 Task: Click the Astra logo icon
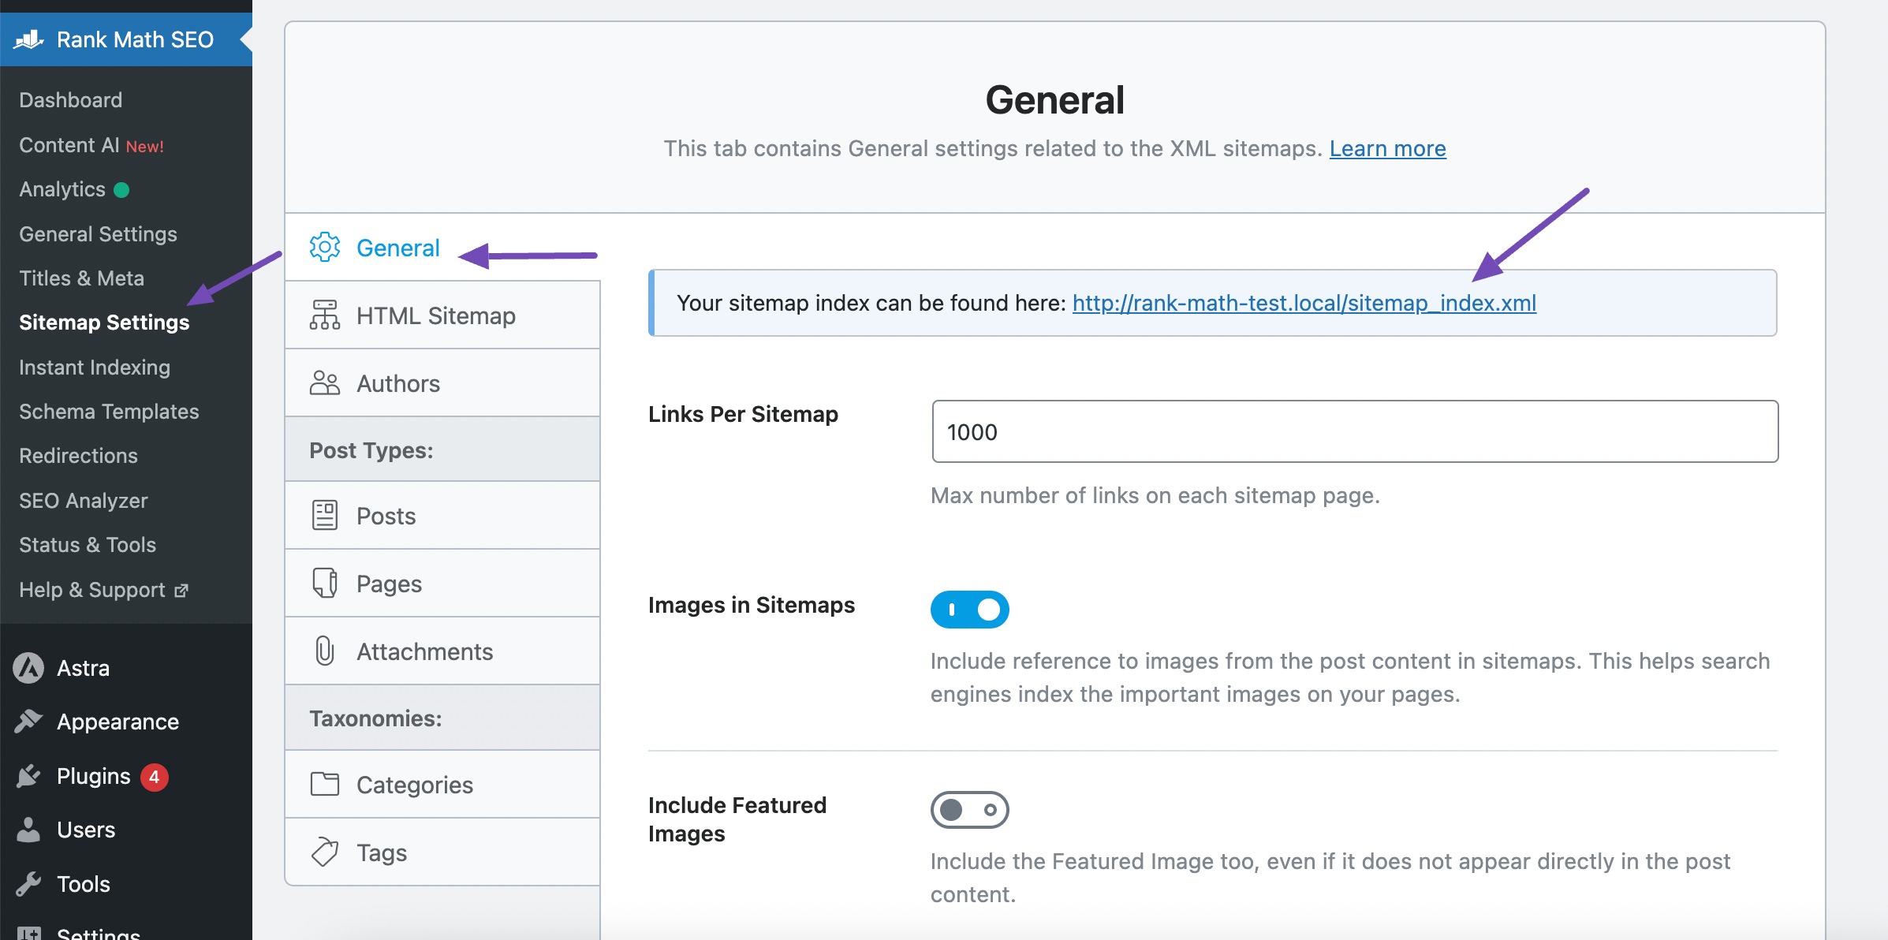tap(28, 668)
